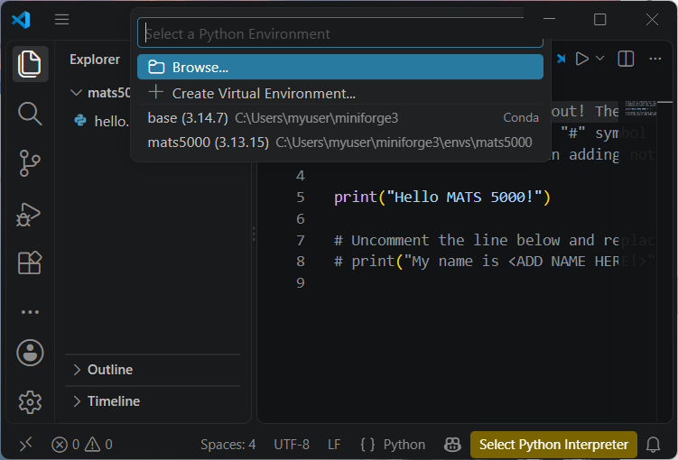Collapse the mats5000 folder in Explorer
Image resolution: width=678 pixels, height=460 pixels.
click(100, 92)
